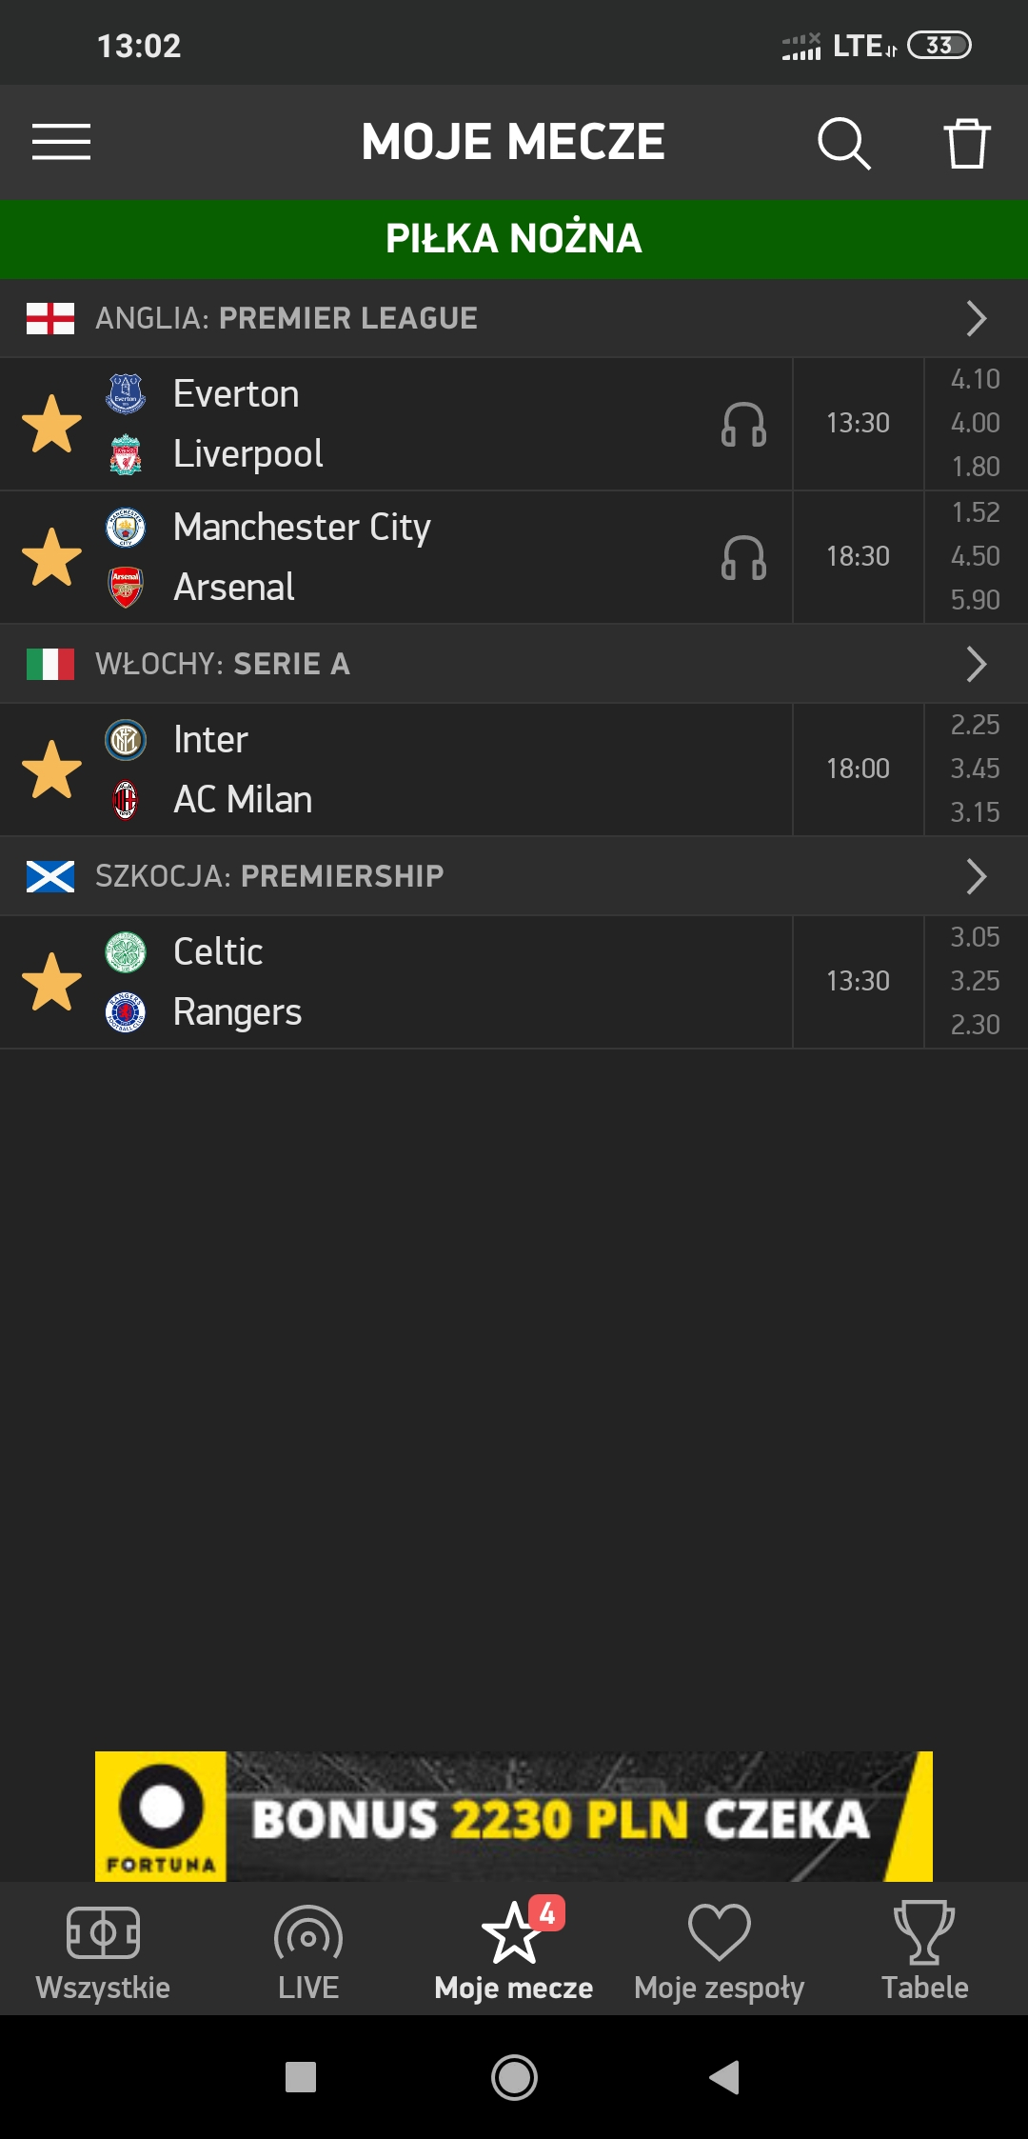Viewport: 1028px width, 2139px height.
Task: Tap the Android home button
Action: 514,2077
